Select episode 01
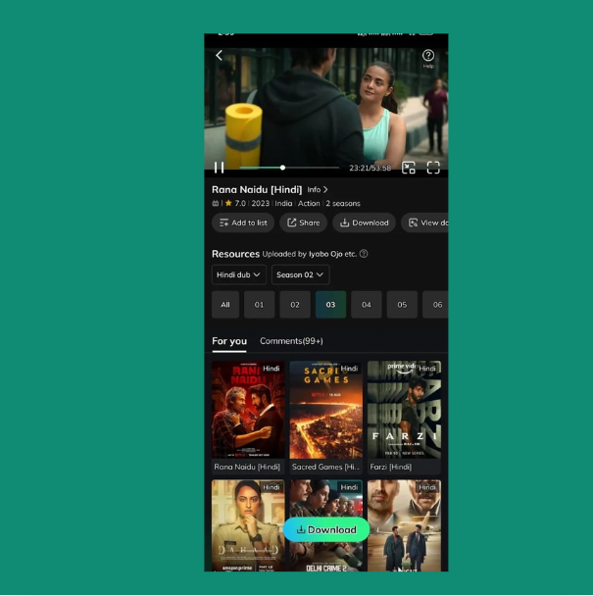This screenshot has height=596, width=593. pyautogui.click(x=259, y=305)
